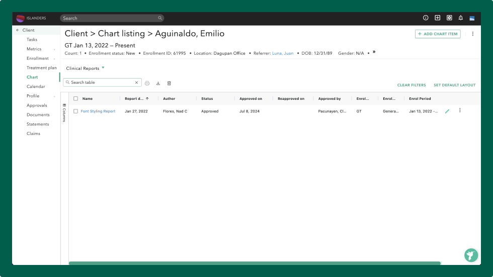Open Calendar in sidebar
The image size is (493, 277).
coord(36,87)
